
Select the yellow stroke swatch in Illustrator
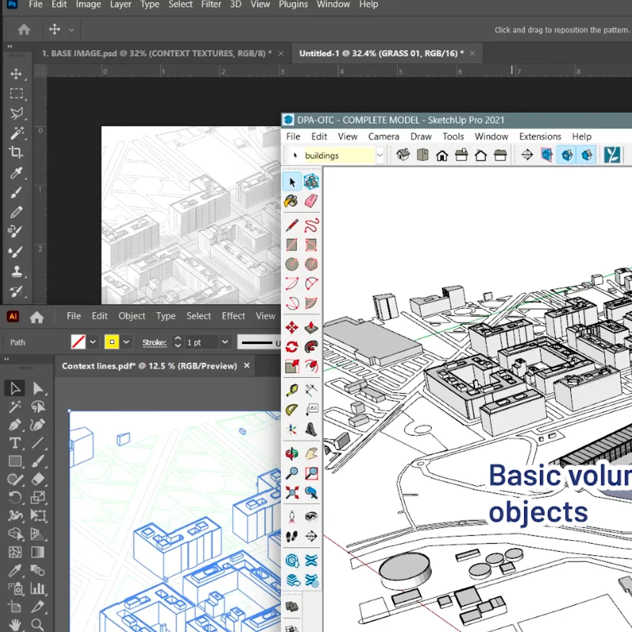point(112,342)
